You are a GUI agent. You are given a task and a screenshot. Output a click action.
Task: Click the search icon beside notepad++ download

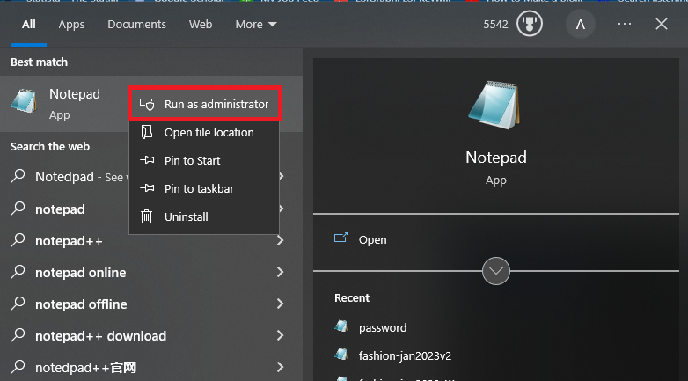[18, 335]
